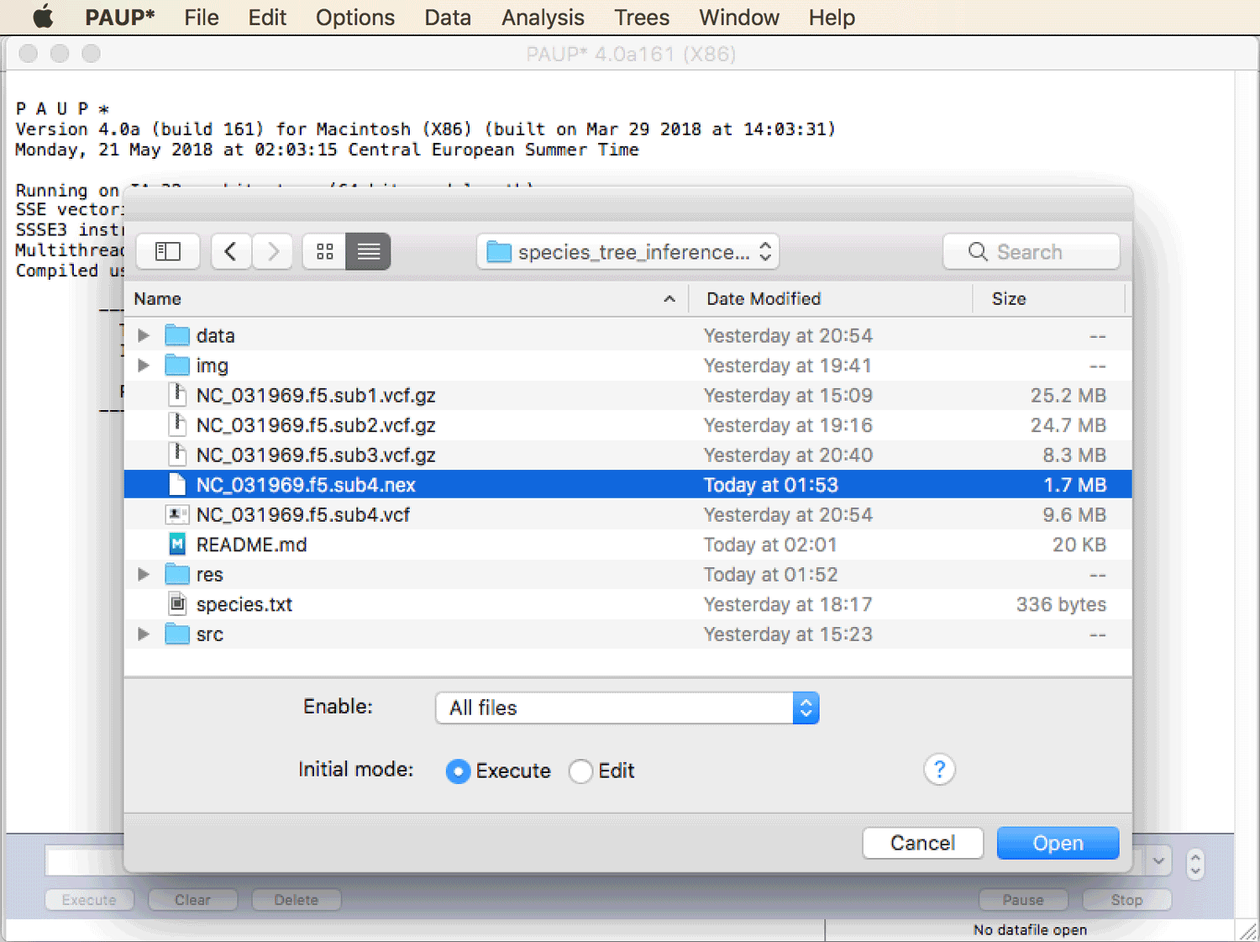Expand the img folder
This screenshot has height=942, width=1260.
point(144,365)
